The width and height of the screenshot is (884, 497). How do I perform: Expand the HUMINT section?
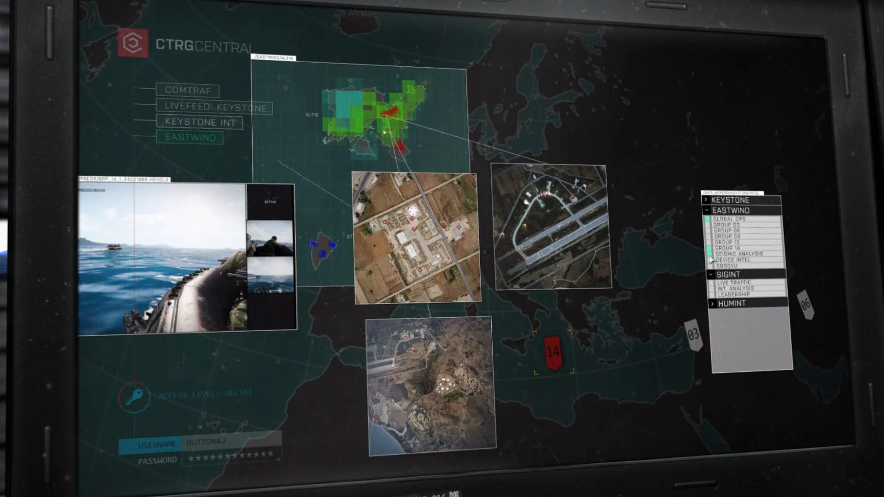pos(712,304)
